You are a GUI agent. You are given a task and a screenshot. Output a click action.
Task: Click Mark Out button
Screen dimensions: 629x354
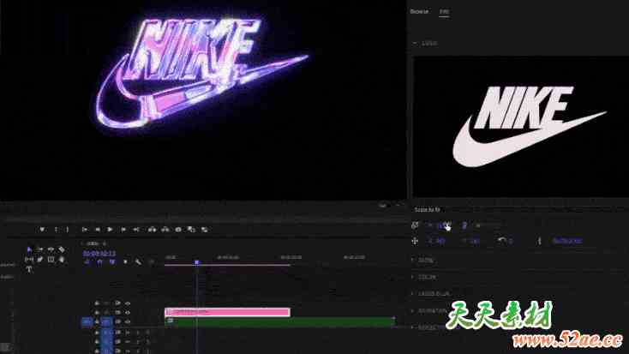[68, 230]
